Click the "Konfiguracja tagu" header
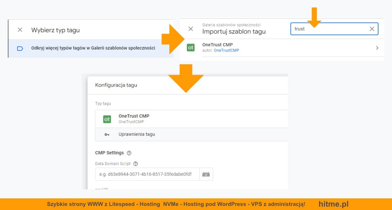Image resolution: width=392 pixels, height=210 pixels. coord(116,85)
